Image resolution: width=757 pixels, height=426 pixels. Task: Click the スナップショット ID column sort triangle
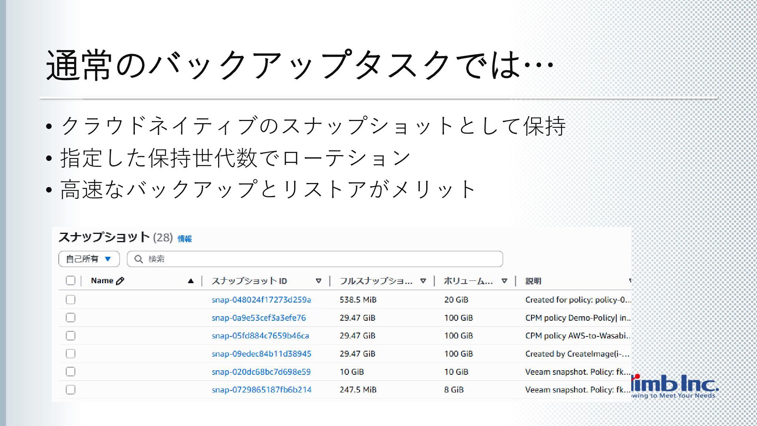click(319, 281)
